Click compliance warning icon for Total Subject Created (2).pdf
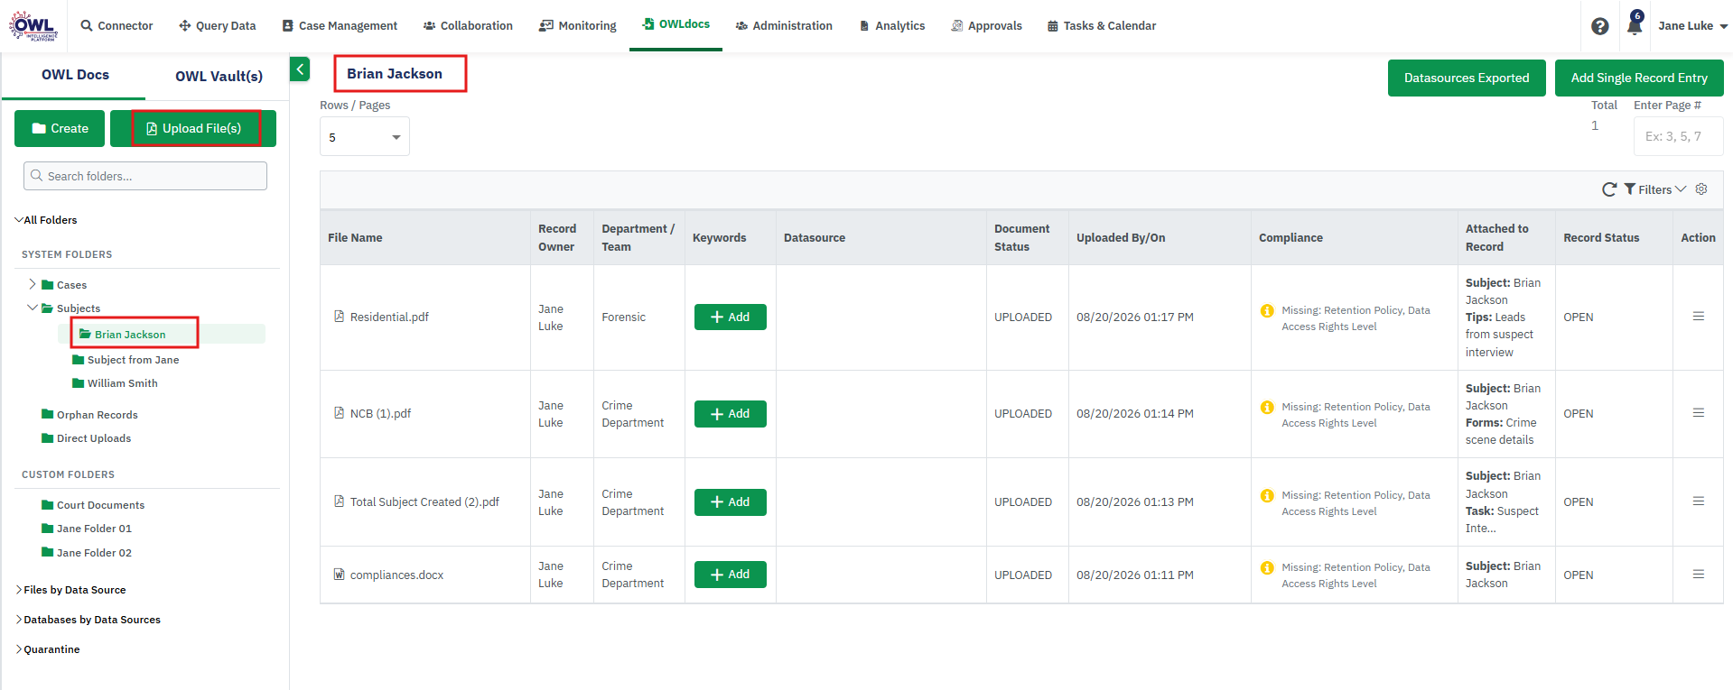 (x=1267, y=496)
